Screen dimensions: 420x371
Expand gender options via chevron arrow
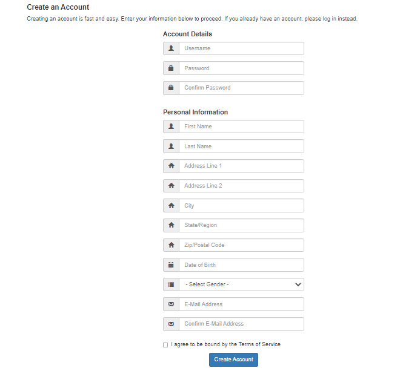click(x=298, y=284)
